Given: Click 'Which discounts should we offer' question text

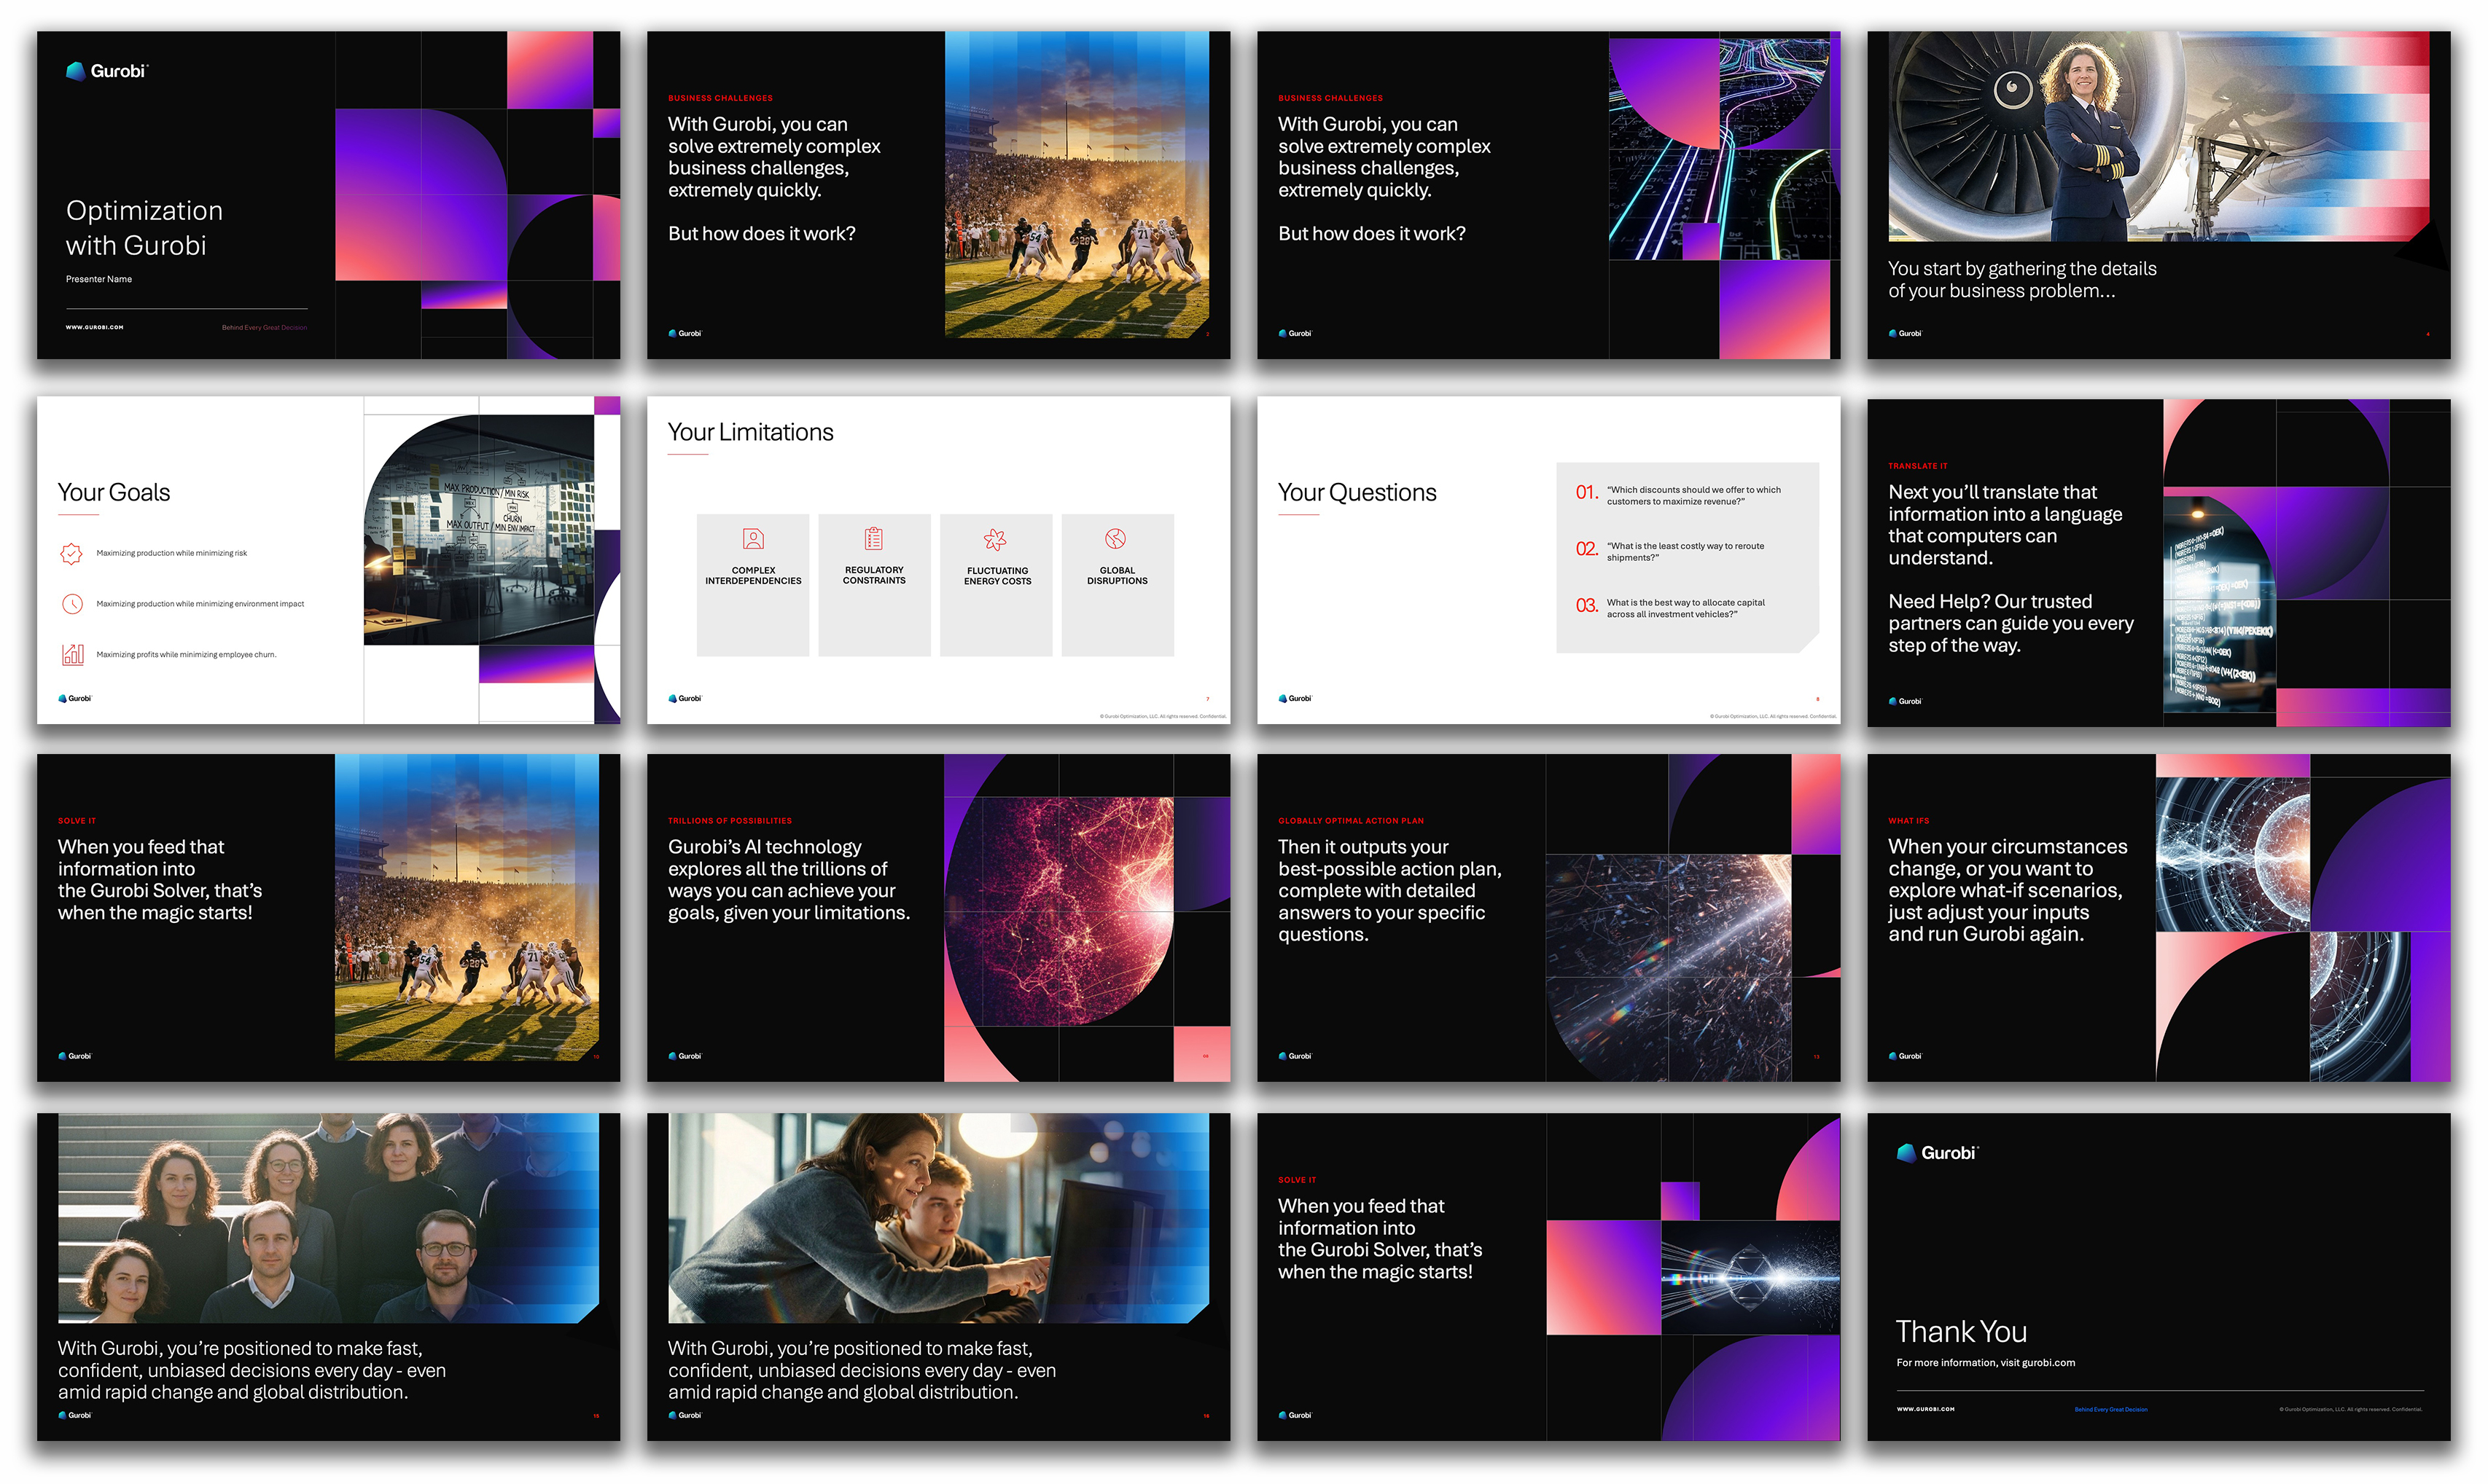Looking at the screenshot, I should [x=1693, y=496].
